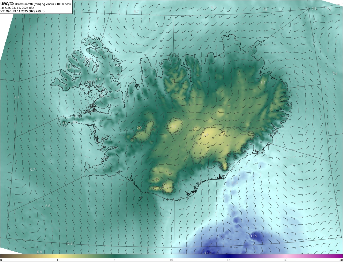Image resolution: width=343 pixels, height=262 pixels.
Task: Click the pale pink section of the color scale at 30
Action: [286, 256]
